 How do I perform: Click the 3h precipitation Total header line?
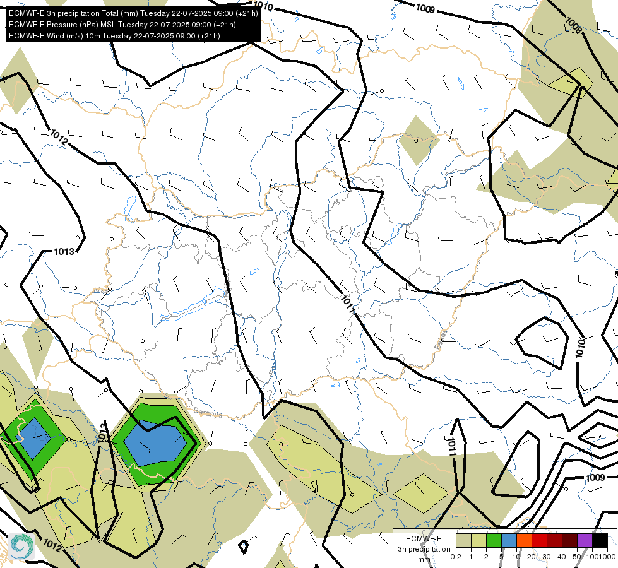(133, 13)
